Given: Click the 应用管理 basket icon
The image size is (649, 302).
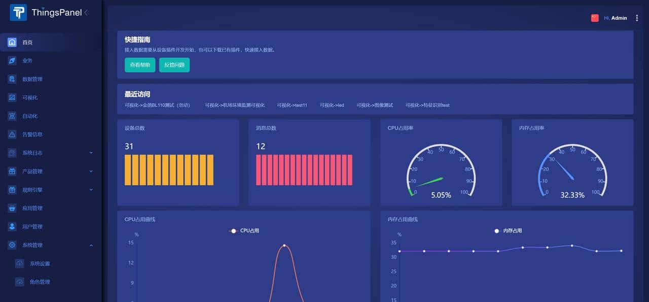Looking at the screenshot, I should click(12, 208).
